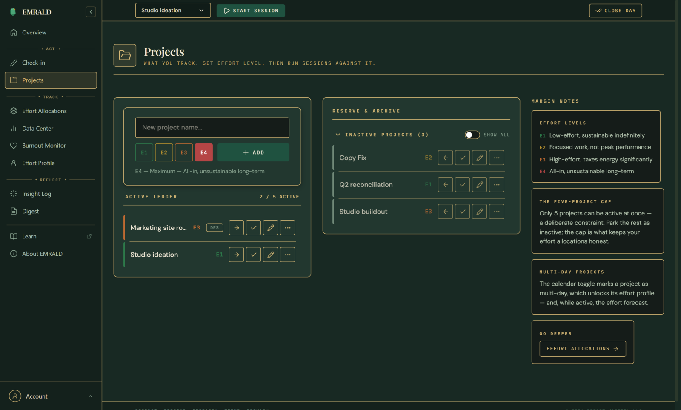Open the Studio ideation project dropdown

[x=173, y=11]
